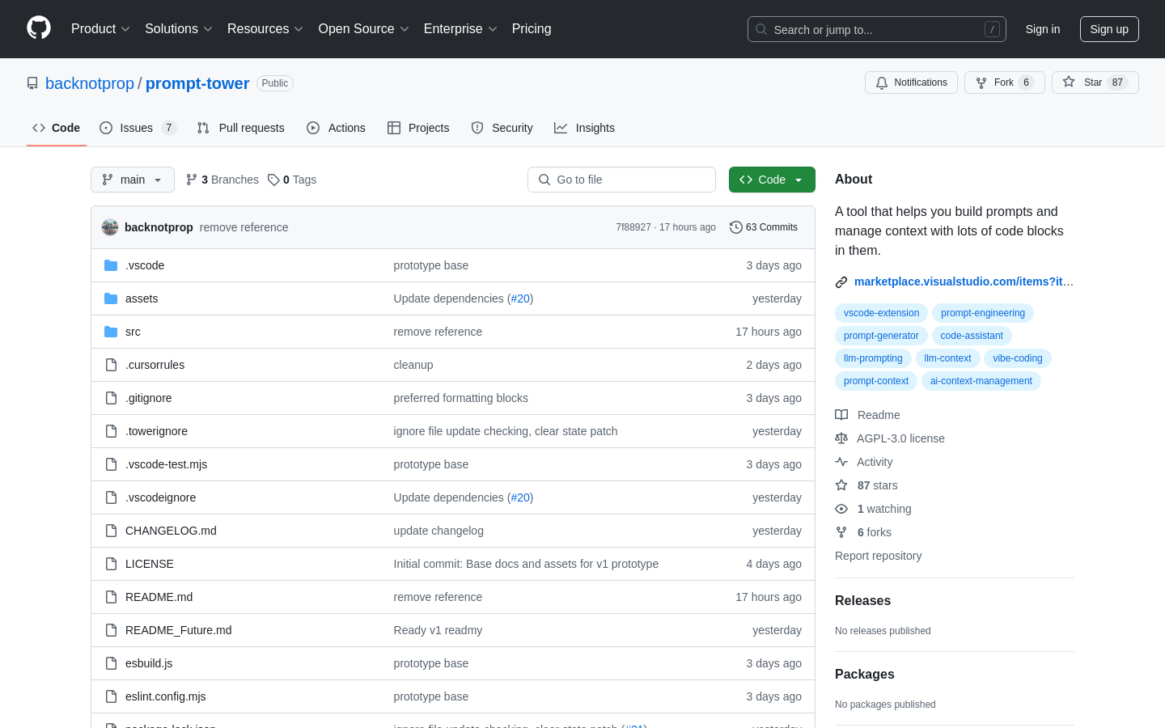Screen dimensions: 1165x728
Task: Open the README_Future.md file
Action: [179, 630]
